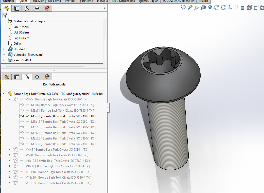This screenshot has width=264, height=193.
Task: Switch to PropertyManager tab in the lower panel
Action: (x=17, y=77)
